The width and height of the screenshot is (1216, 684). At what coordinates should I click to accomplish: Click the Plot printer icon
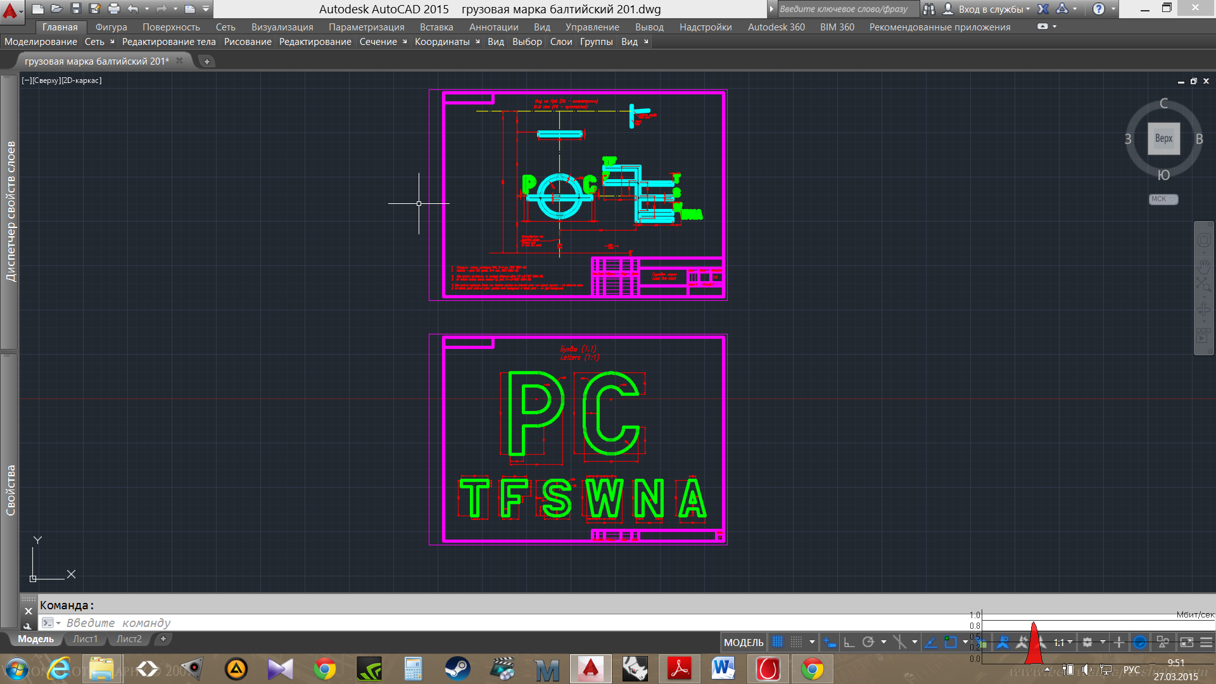[114, 9]
